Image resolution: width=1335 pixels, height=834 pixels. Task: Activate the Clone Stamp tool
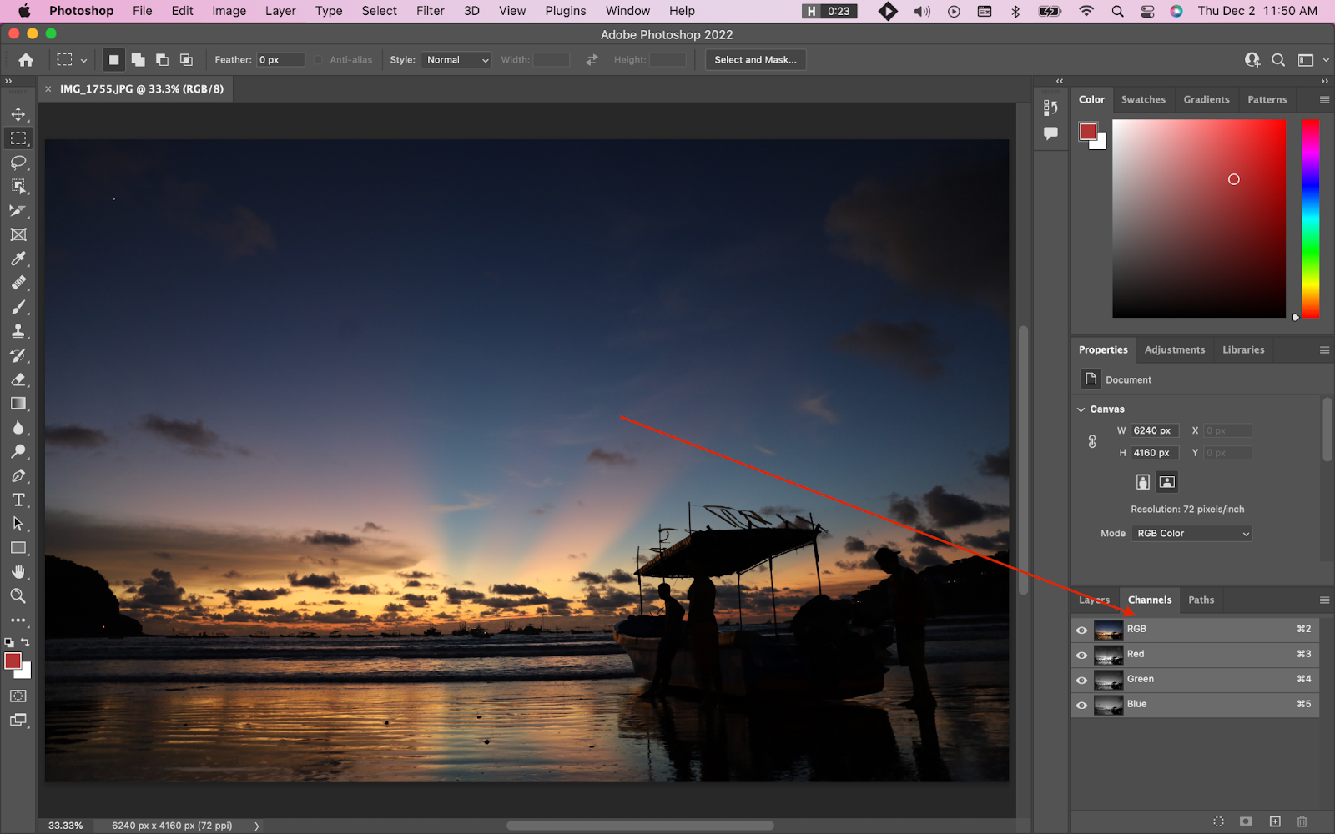(x=18, y=331)
